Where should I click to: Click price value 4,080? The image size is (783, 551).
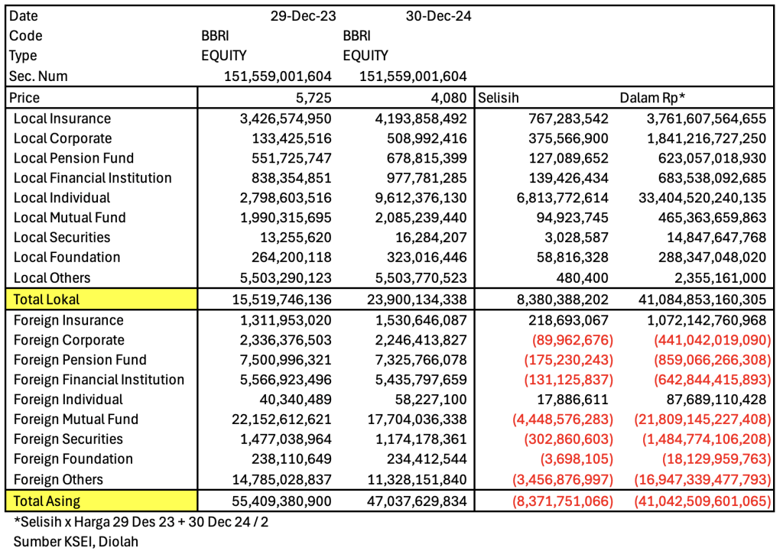[449, 98]
